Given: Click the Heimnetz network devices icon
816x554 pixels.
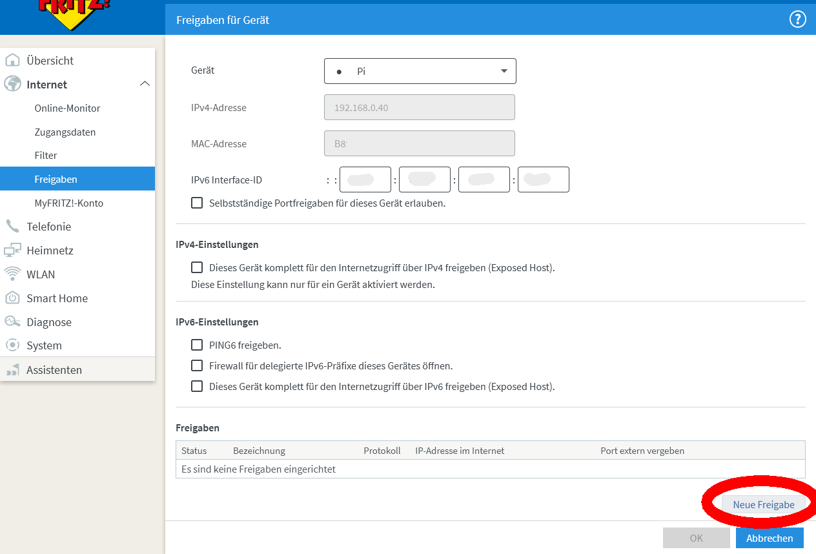Looking at the screenshot, I should (x=12, y=251).
